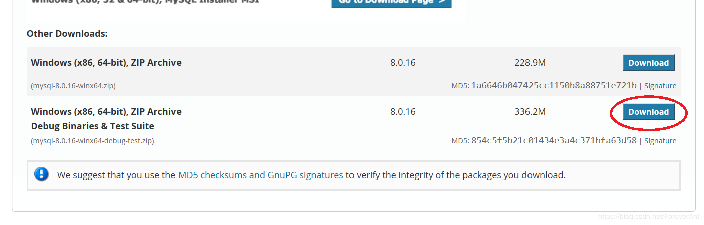704x225 pixels.
Task: Click the MD5 hash starting with 1a6646b
Action: [x=554, y=85]
